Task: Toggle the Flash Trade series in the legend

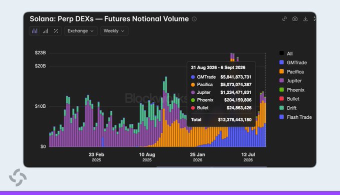Action: pyautogui.click(x=295, y=117)
